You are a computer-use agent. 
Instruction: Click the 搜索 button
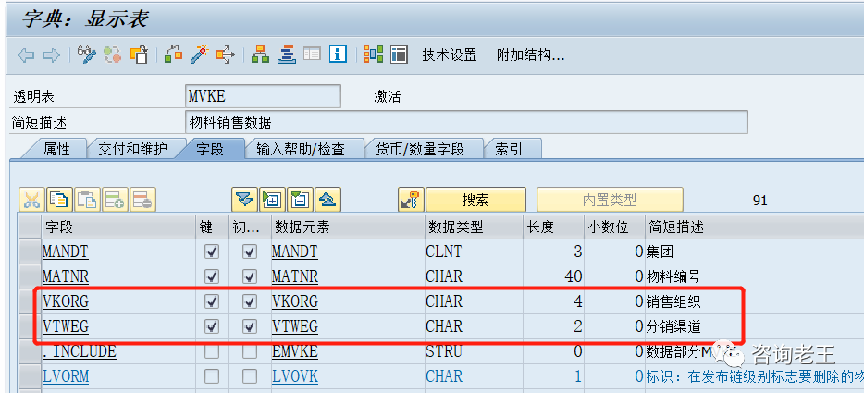click(475, 200)
